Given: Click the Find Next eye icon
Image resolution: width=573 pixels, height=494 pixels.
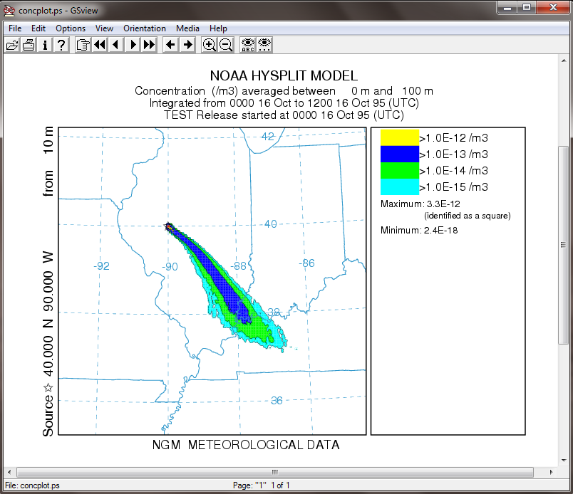Looking at the screenshot, I should 264,45.
